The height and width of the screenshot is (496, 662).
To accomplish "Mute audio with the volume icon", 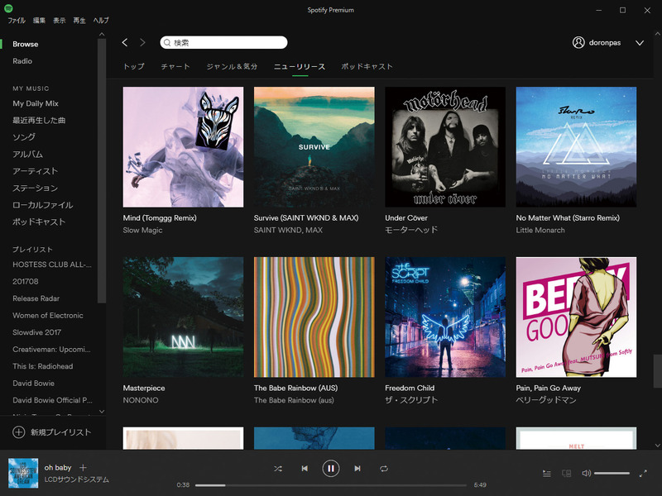I will tap(585, 473).
